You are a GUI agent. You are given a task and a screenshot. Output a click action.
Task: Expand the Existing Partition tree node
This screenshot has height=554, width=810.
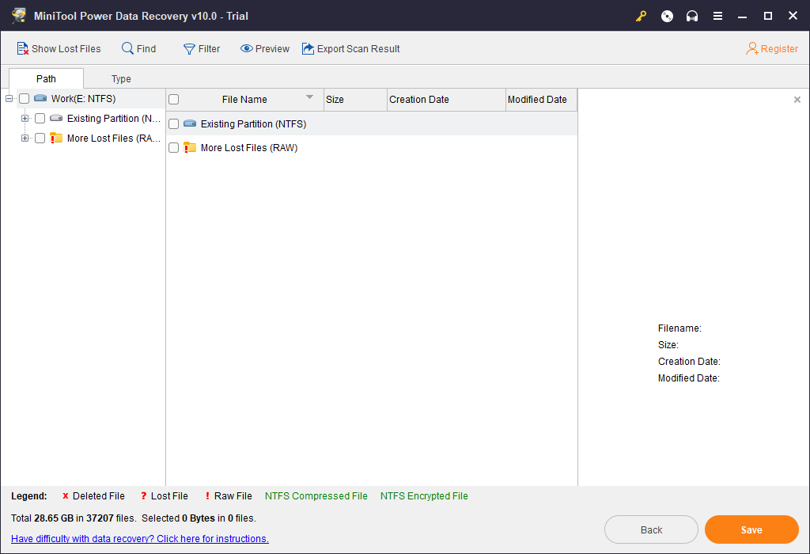click(x=25, y=119)
